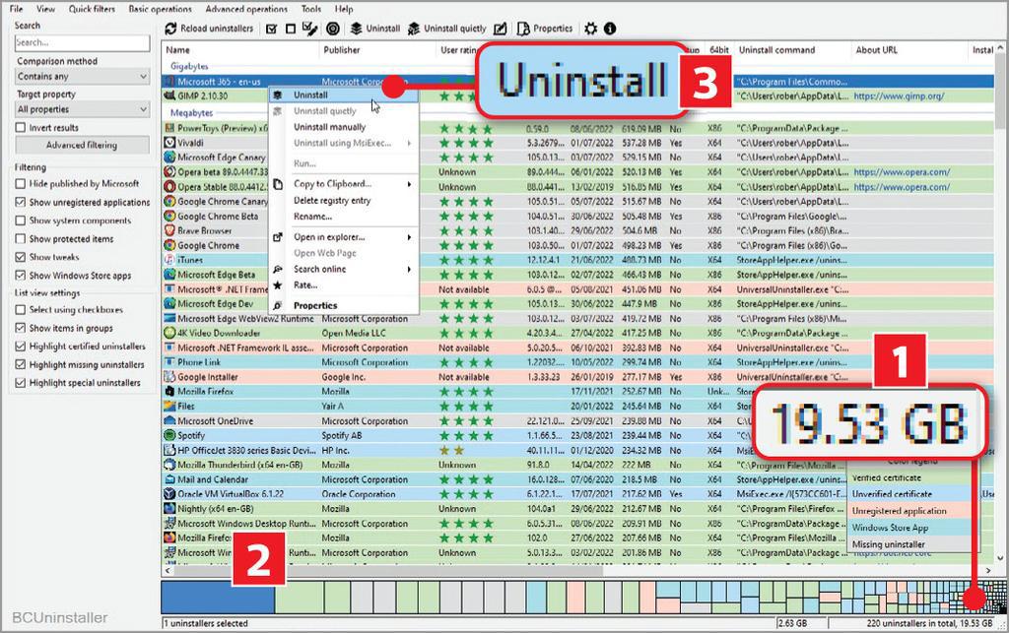Open settings via the gear toolbar icon
This screenshot has width=1009, height=633.
click(x=591, y=29)
